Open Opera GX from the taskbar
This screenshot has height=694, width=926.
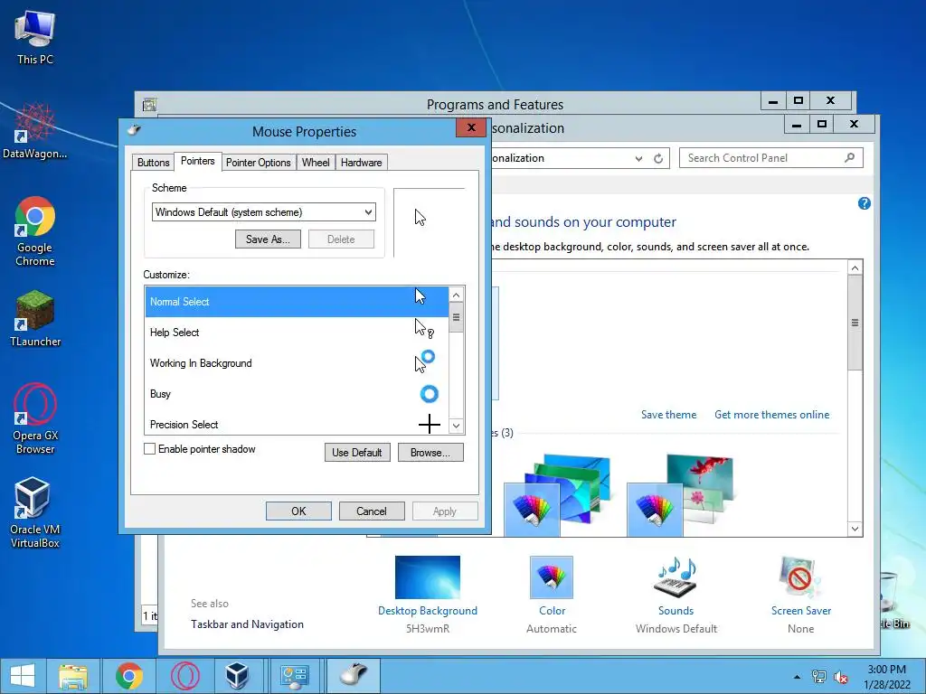tap(184, 676)
